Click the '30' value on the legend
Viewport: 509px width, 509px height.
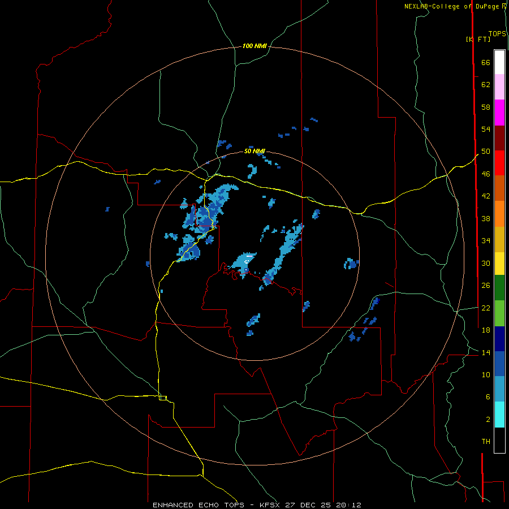[x=486, y=263]
